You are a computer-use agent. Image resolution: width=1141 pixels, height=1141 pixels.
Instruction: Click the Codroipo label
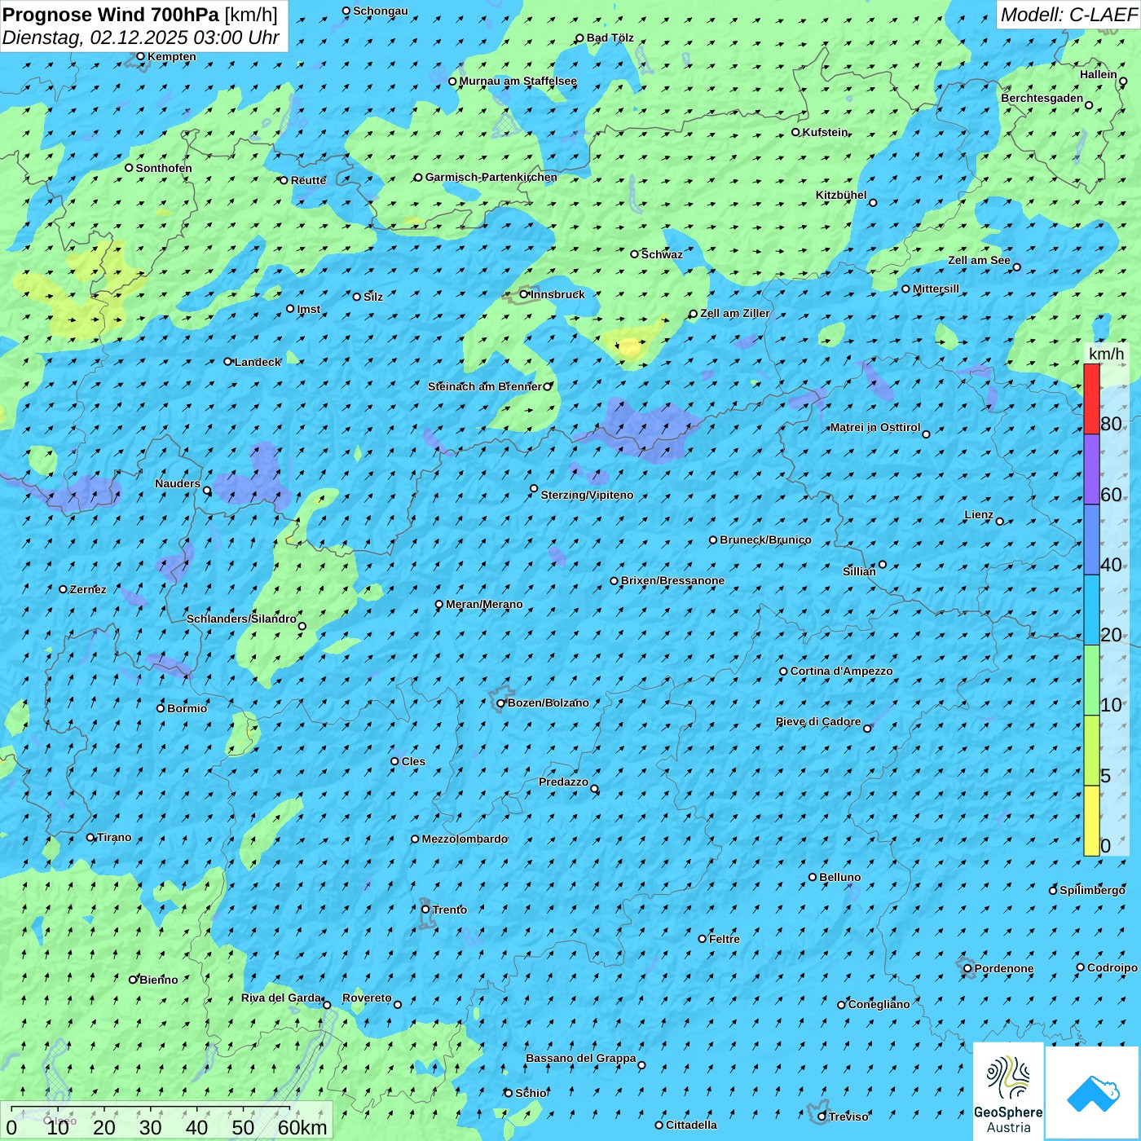tap(1112, 967)
